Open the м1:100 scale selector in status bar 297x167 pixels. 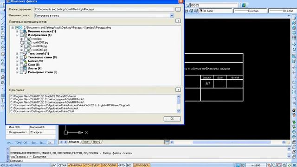click(x=256, y=165)
